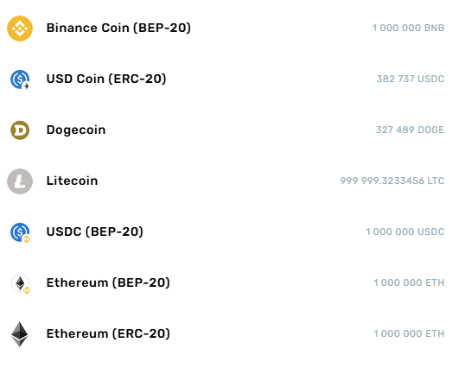
Task: Click the Ethereum ERC-20 diamond icon
Action: 20,334
